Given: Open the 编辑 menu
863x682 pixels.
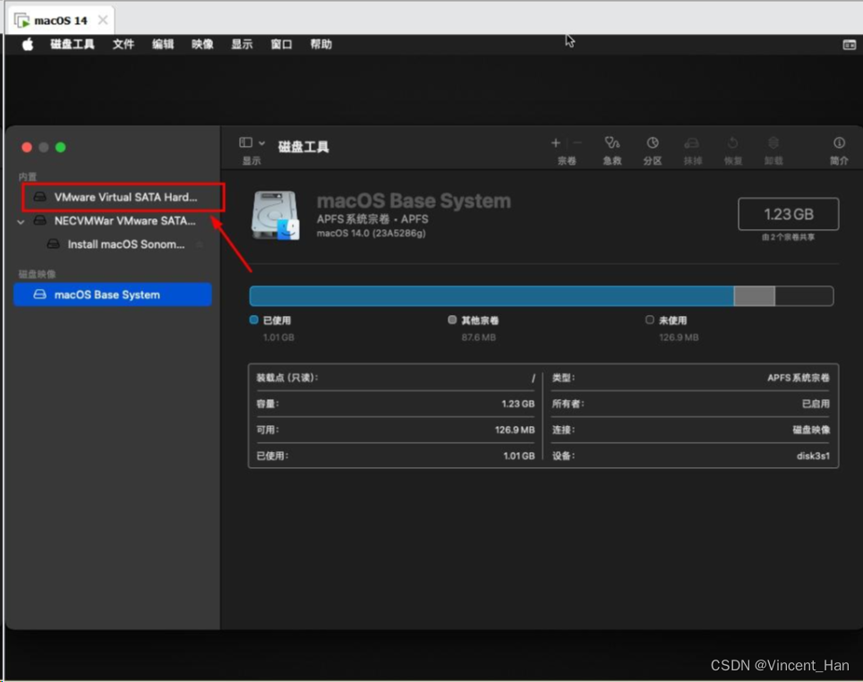Looking at the screenshot, I should coord(163,45).
